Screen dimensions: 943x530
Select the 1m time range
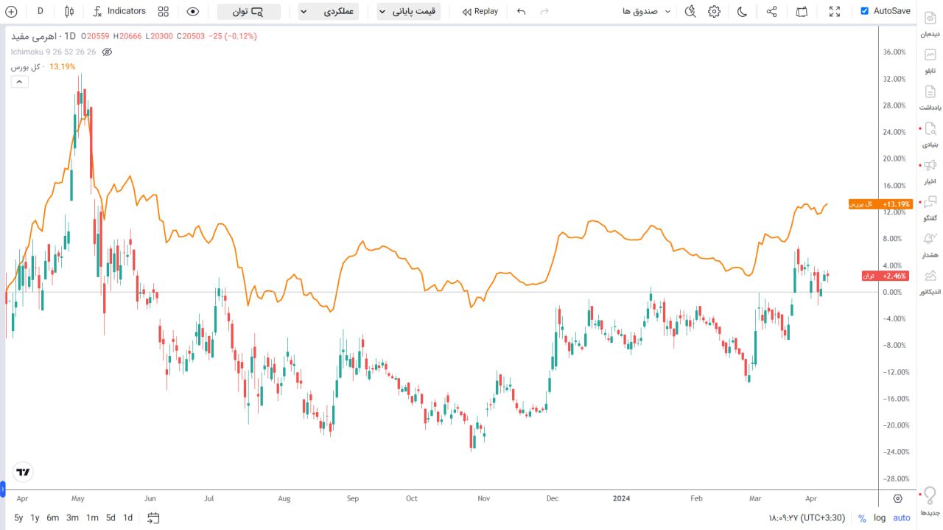pos(92,517)
